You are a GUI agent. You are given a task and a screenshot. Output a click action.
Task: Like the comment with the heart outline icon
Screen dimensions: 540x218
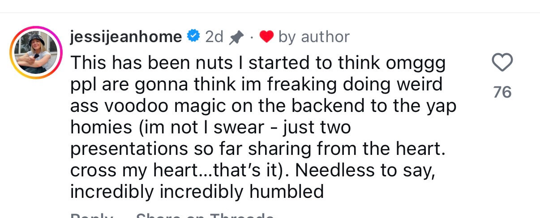(x=502, y=63)
